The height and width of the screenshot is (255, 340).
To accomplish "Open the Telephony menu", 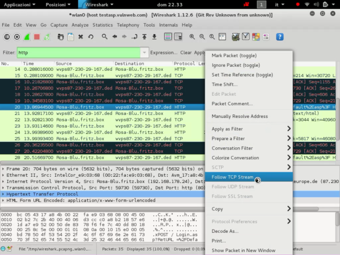I will pos(128,25).
